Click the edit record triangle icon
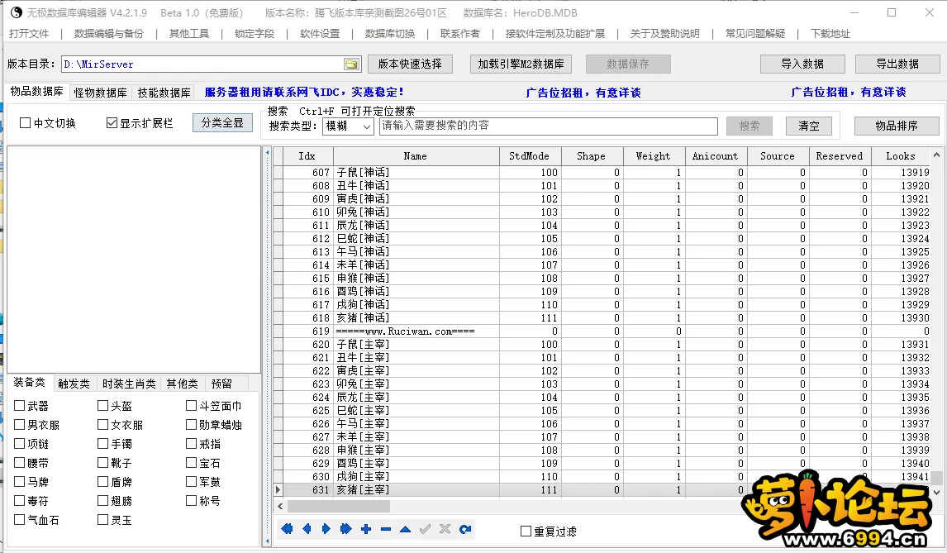Viewport: 947px width, 553px height. pos(405,529)
